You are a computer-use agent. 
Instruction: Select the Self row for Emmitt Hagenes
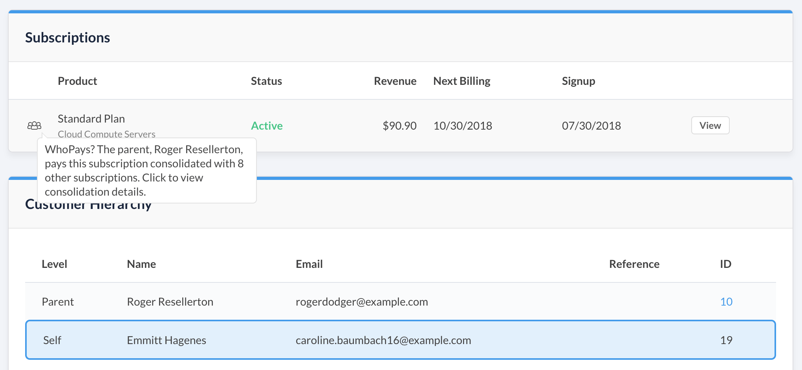[400, 340]
